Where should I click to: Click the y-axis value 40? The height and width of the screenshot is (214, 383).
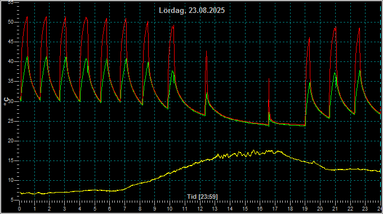pyautogui.click(x=11, y=61)
